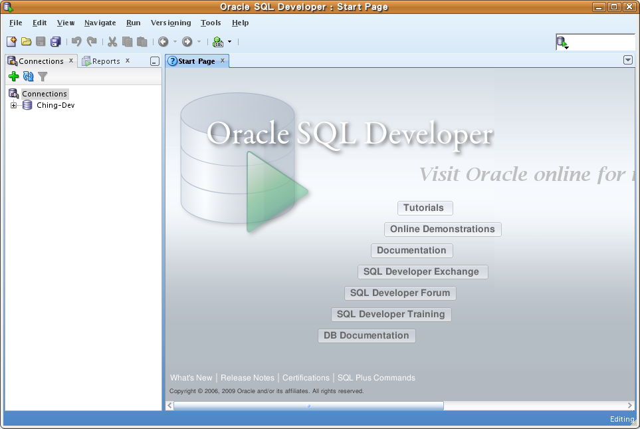
Task: Click the Tutorials button
Action: (x=425, y=208)
